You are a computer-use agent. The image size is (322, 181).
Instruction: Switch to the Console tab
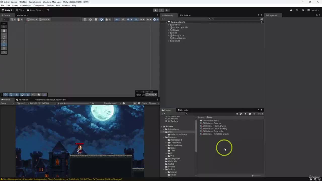click(183, 110)
